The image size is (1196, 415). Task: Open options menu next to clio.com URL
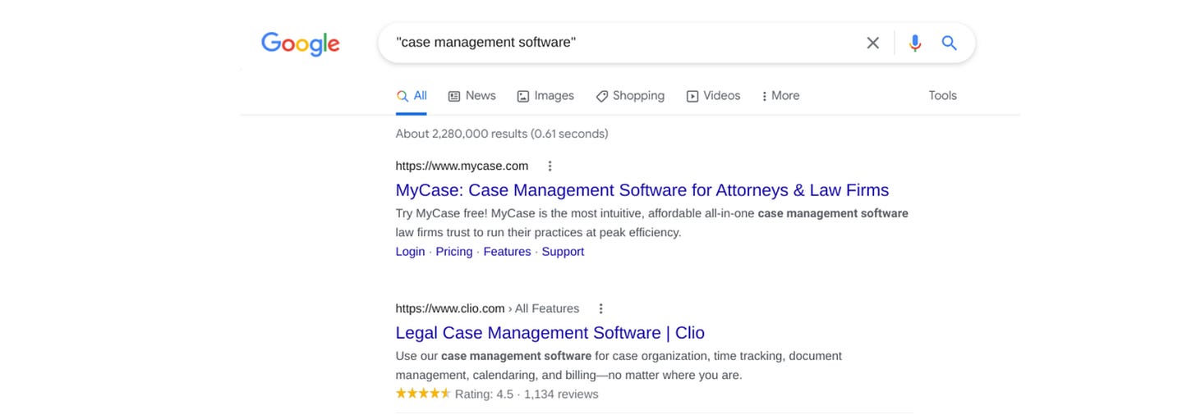[x=600, y=308]
